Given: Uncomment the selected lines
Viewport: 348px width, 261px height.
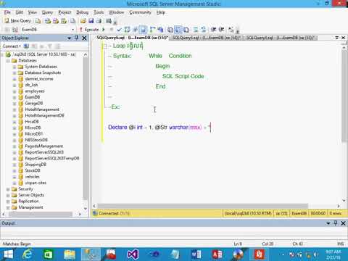Looking at the screenshot, I should coord(203,30).
